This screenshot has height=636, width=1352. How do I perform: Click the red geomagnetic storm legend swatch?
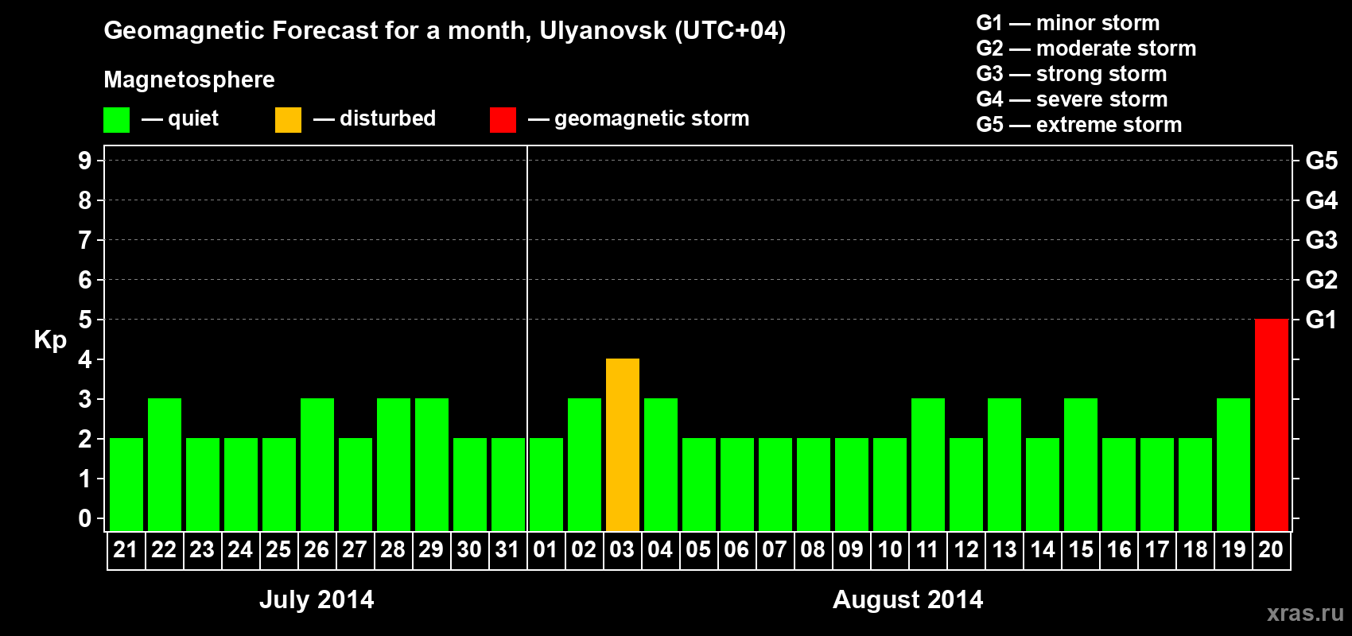(x=503, y=120)
